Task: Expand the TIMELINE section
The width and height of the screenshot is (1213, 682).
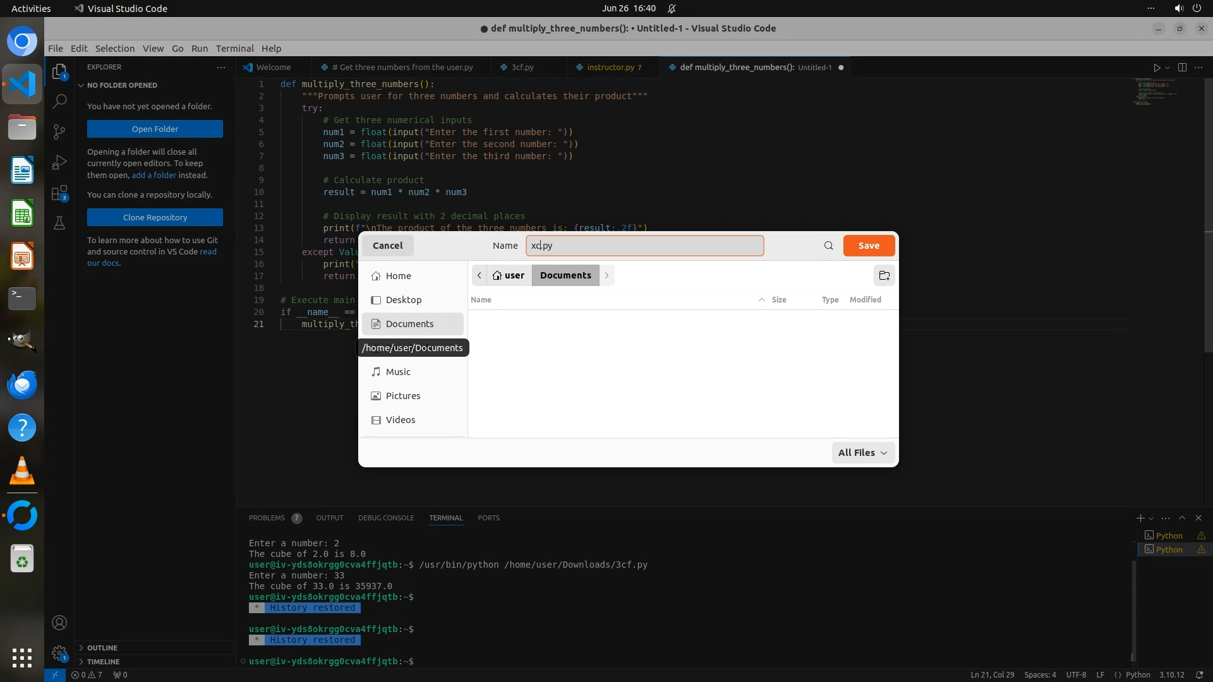Action: (x=103, y=662)
